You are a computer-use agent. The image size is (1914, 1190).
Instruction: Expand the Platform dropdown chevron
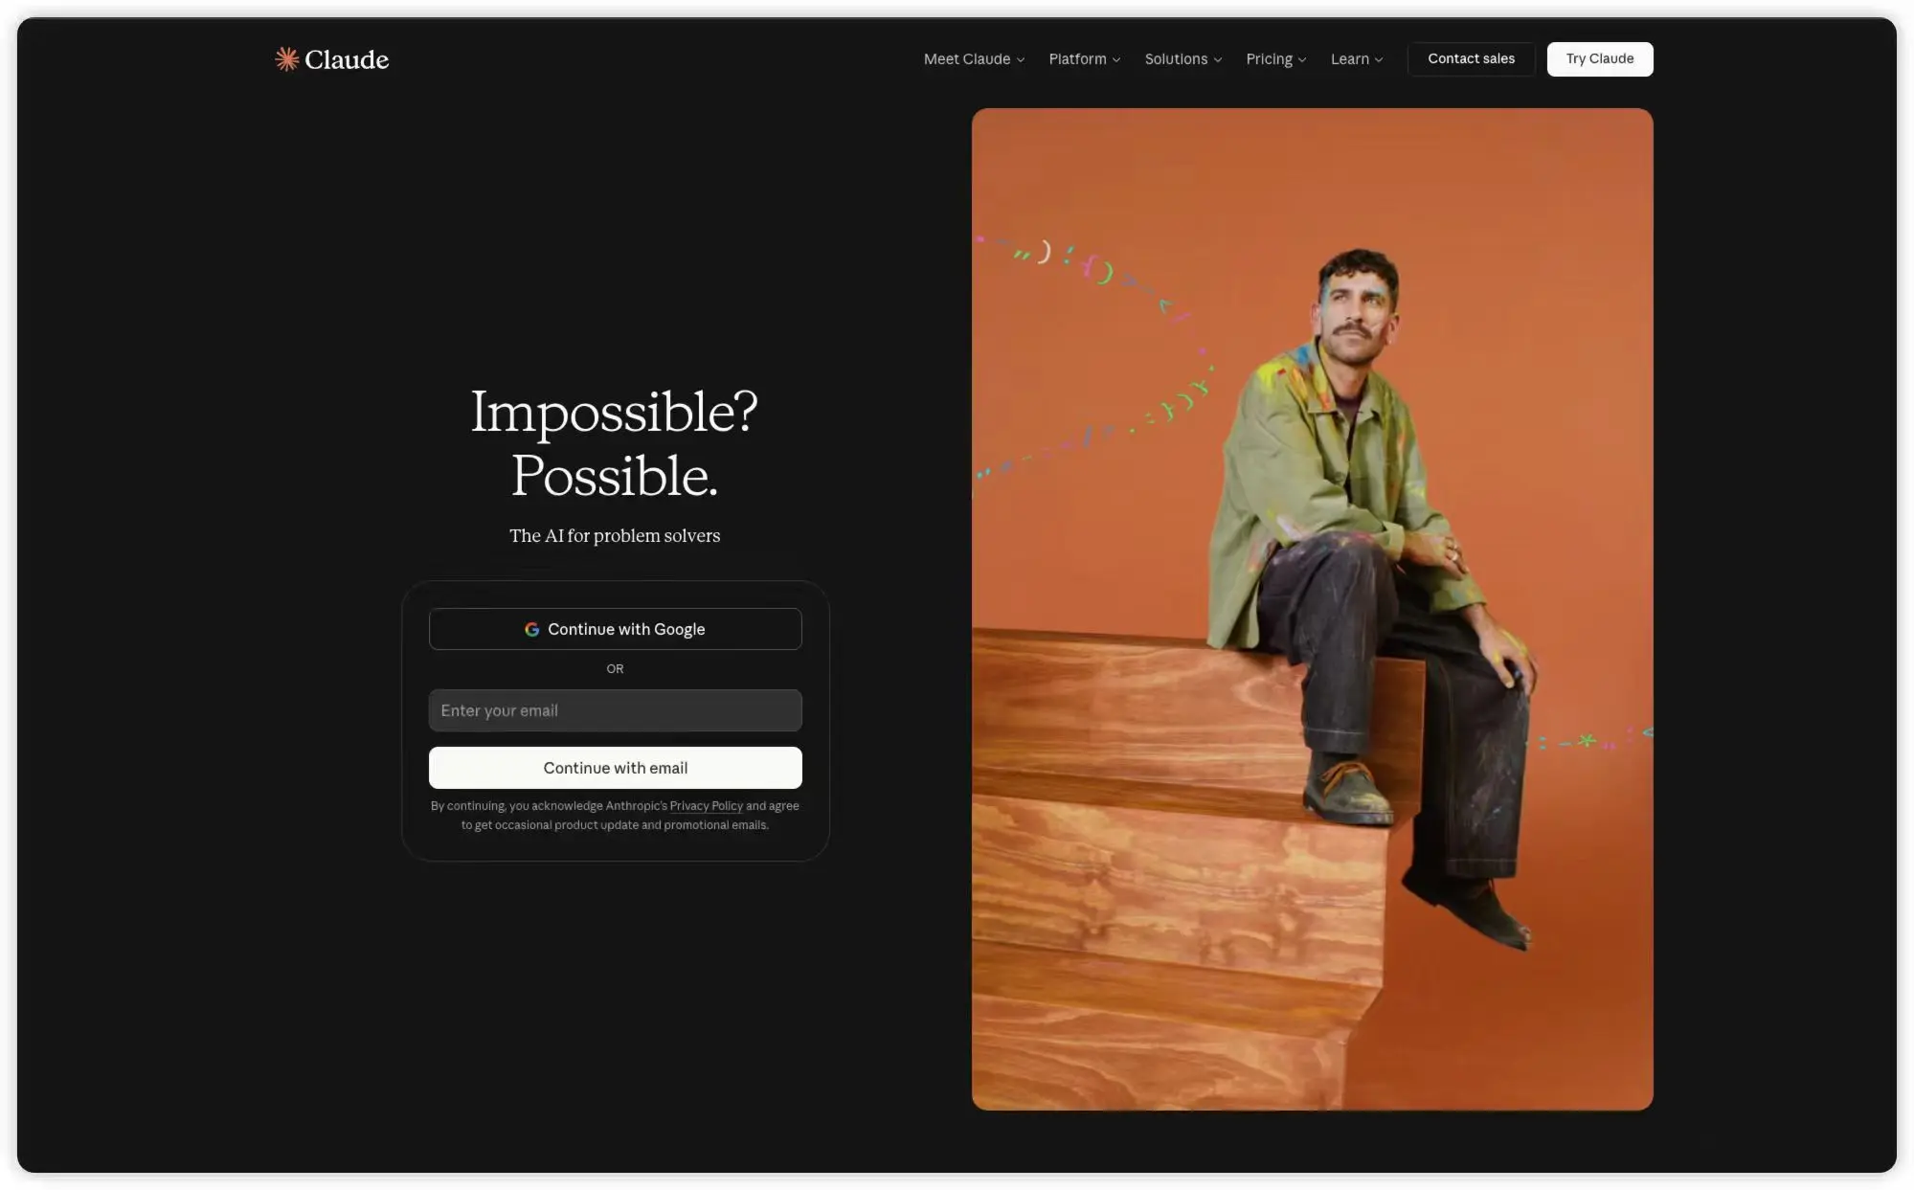point(1116,59)
